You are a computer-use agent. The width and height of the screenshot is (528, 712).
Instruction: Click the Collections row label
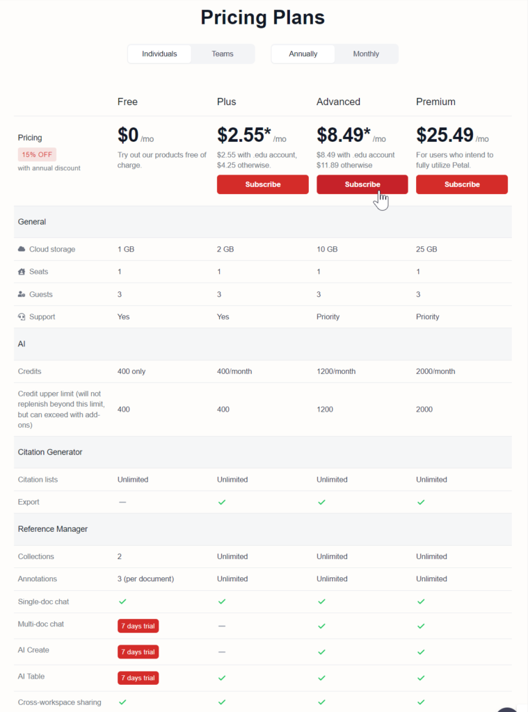coord(36,556)
